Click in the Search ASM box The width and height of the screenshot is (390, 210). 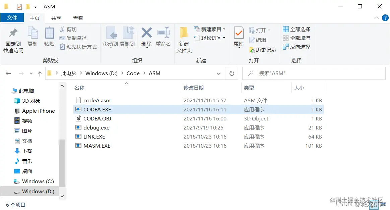pos(314,73)
